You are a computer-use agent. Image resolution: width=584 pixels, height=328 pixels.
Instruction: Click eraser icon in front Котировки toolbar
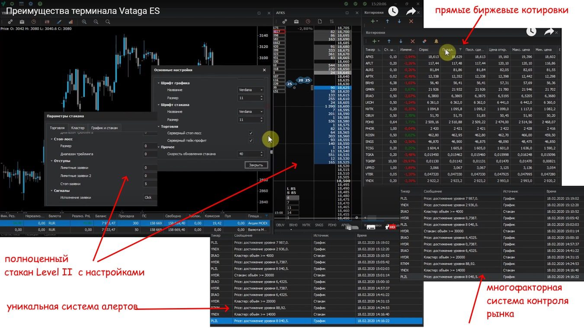[424, 41]
